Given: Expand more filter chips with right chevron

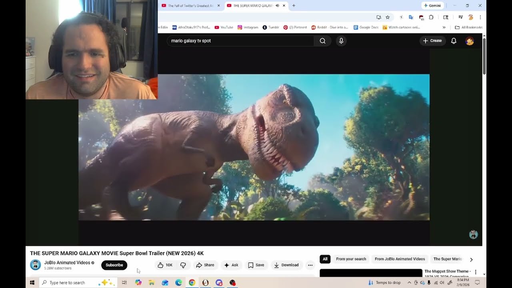Looking at the screenshot, I should pyautogui.click(x=471, y=259).
